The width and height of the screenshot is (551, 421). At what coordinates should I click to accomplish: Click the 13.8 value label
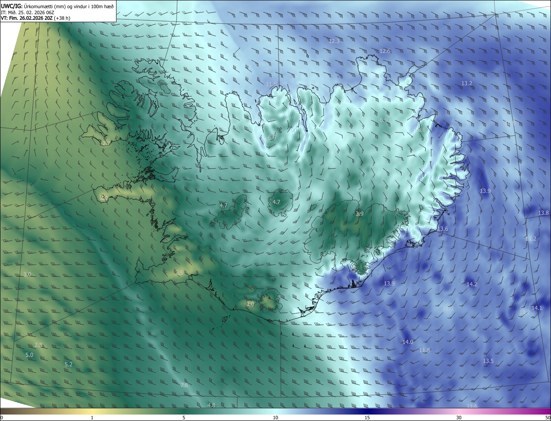tap(544, 213)
